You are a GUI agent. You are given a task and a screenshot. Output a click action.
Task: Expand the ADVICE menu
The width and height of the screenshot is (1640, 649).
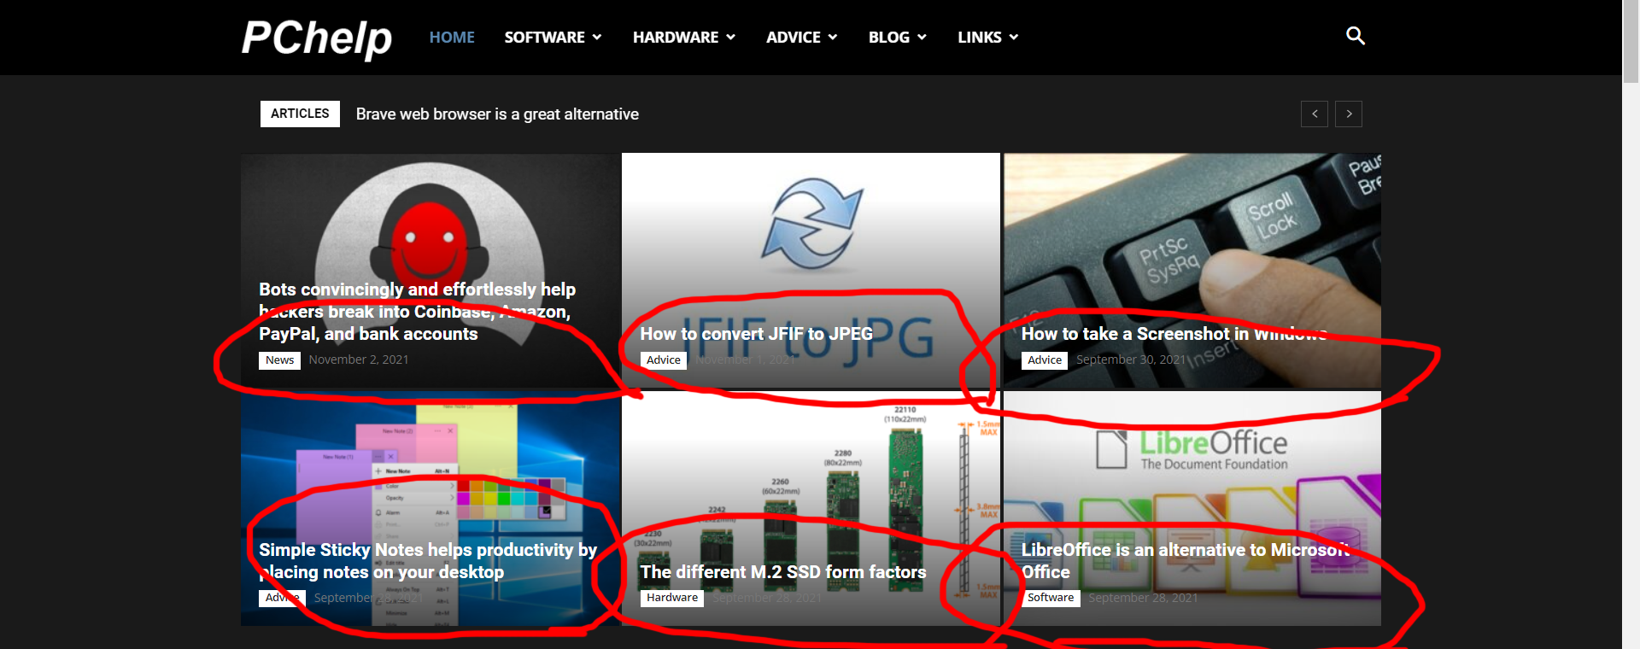(x=801, y=37)
